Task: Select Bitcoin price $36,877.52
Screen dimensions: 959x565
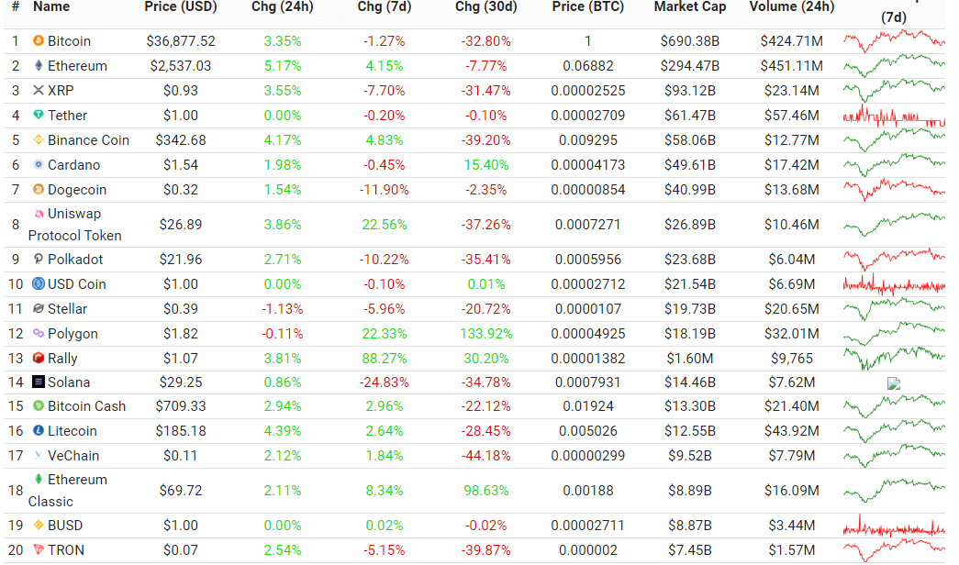Action: pyautogui.click(x=181, y=41)
